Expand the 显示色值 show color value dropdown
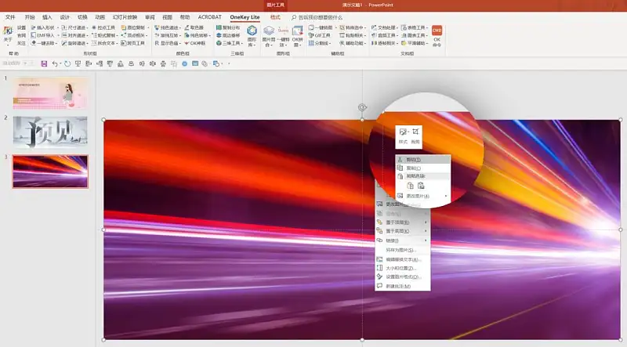 [180, 43]
